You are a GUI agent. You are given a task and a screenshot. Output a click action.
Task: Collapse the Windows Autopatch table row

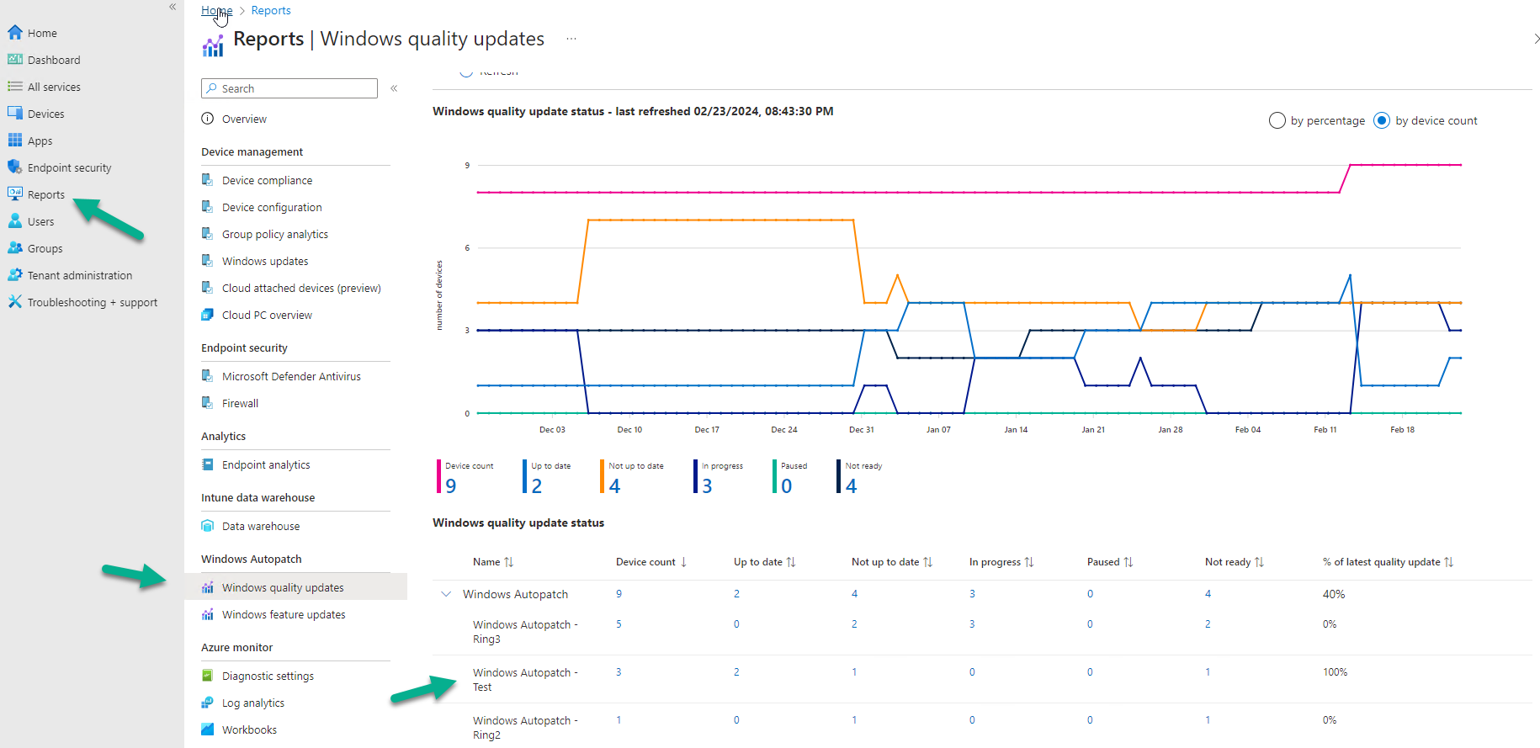click(x=446, y=594)
